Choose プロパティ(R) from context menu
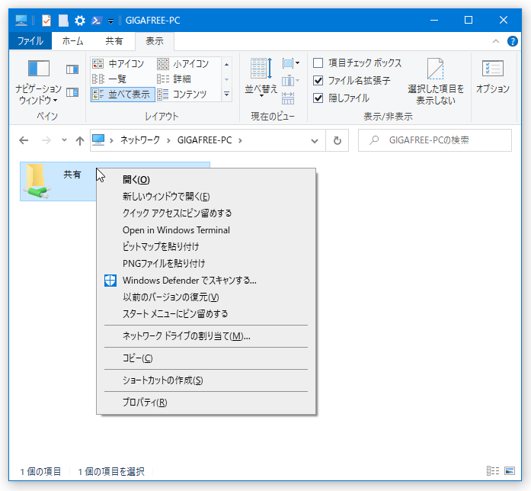 [x=206, y=403]
